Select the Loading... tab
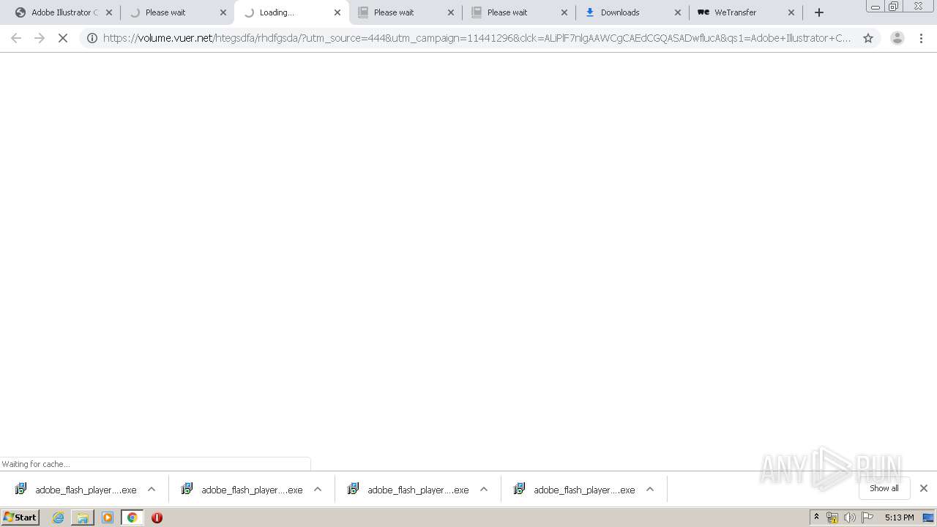This screenshot has height=527, width=937. point(291,12)
